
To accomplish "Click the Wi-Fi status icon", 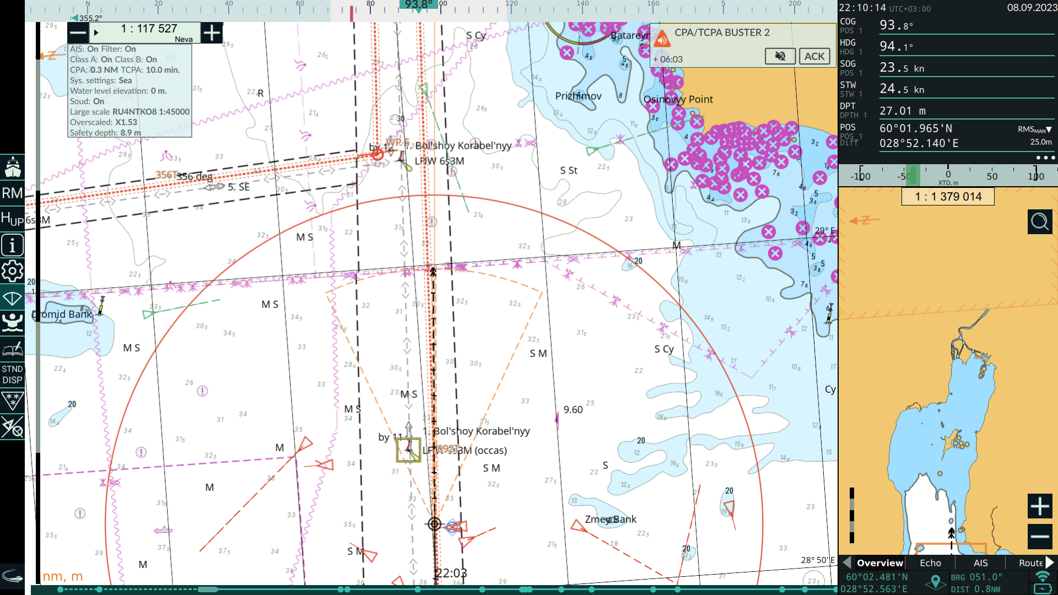I will [1043, 576].
